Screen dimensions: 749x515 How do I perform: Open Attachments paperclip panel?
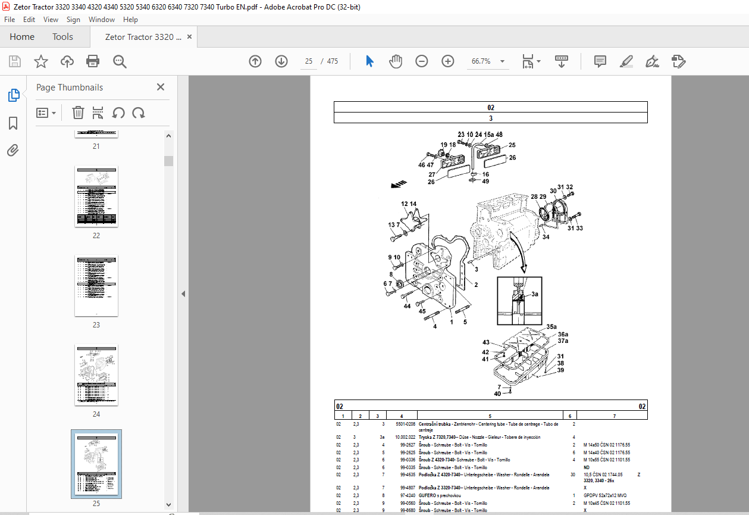[x=13, y=151]
